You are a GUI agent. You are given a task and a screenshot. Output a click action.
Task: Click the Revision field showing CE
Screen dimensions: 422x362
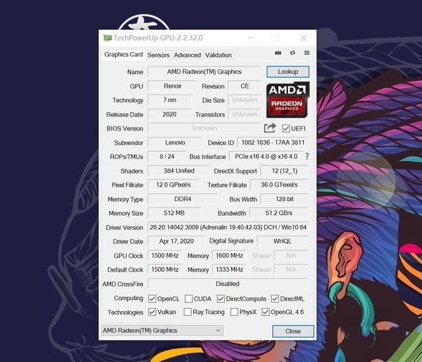point(245,86)
